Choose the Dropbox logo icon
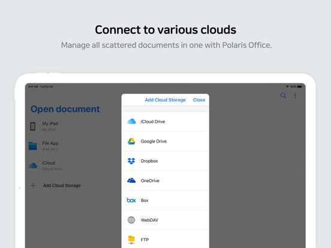 coord(131,161)
